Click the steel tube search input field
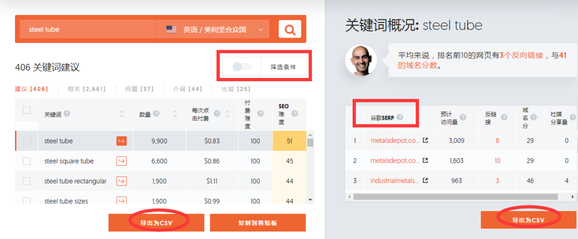Image resolution: width=578 pixels, height=239 pixels. coord(88,29)
